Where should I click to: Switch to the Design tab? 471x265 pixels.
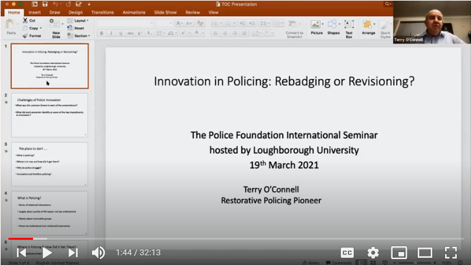[x=75, y=12]
